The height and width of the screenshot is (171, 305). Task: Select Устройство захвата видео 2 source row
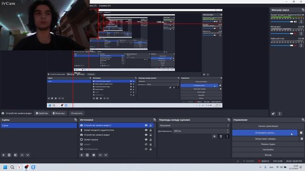coord(116,125)
